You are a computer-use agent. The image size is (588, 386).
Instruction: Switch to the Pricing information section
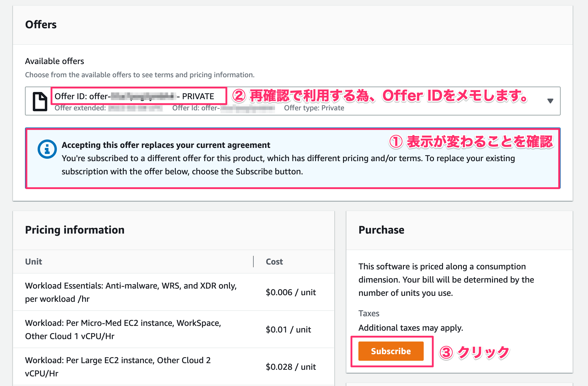(x=75, y=230)
